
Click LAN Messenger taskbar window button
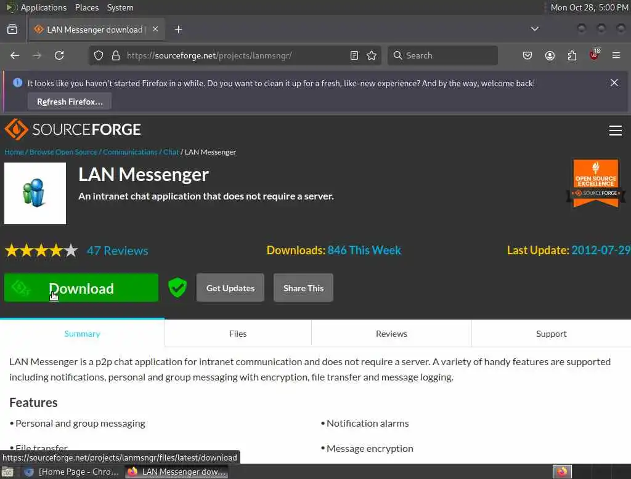(x=177, y=472)
